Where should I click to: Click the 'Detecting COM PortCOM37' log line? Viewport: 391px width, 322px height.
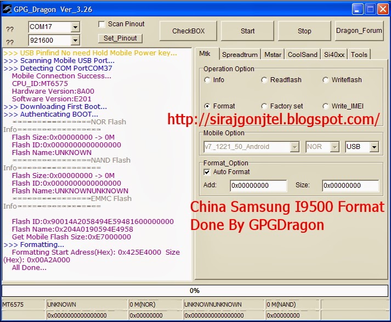(x=58, y=68)
